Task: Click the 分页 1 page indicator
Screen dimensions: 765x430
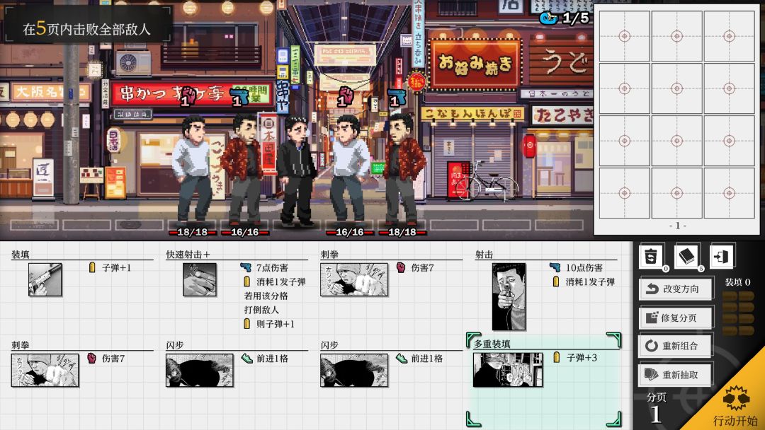Action: pos(656,409)
